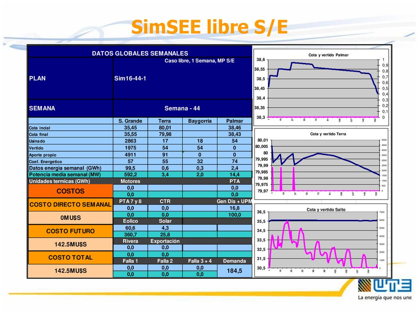Click the 'Cota y vertido Terra' chart
Viewport: 419px width, 314px height.
pyautogui.click(x=322, y=164)
